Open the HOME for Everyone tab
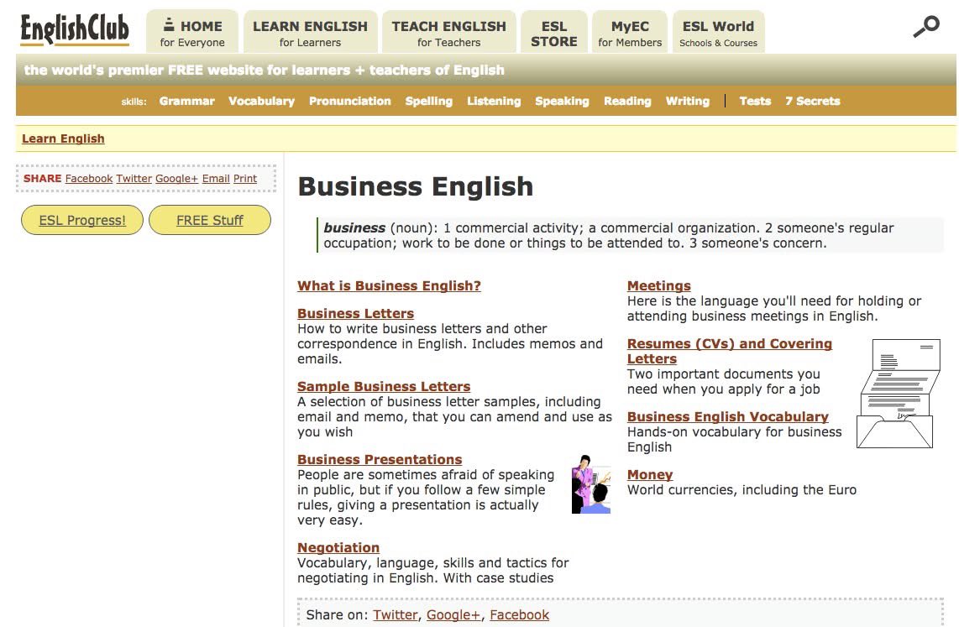This screenshot has height=627, width=959. click(x=192, y=33)
